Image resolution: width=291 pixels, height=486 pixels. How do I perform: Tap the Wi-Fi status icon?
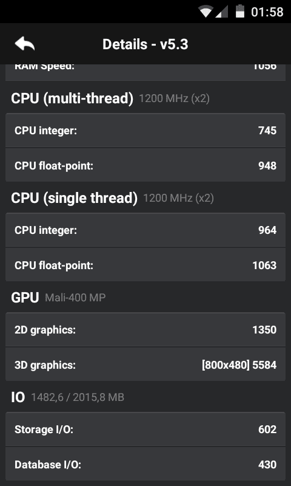coord(206,12)
